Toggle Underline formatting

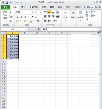tap(25, 17)
